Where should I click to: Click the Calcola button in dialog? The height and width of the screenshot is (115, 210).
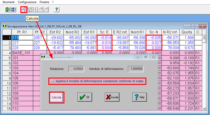point(57,97)
